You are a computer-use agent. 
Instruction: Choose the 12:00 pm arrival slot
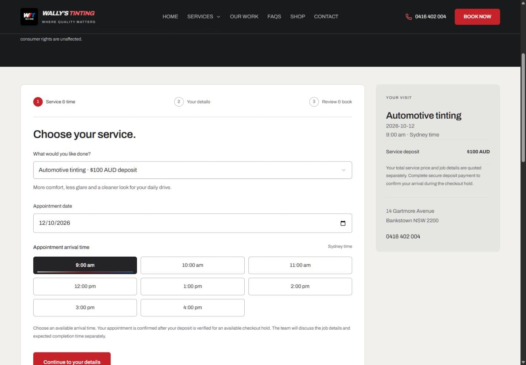[x=85, y=286]
